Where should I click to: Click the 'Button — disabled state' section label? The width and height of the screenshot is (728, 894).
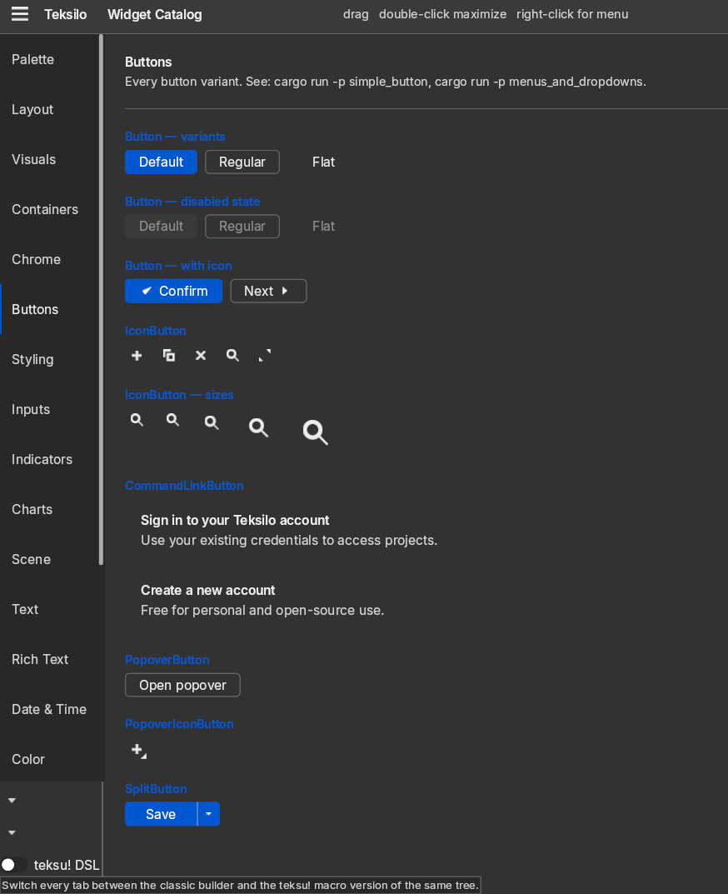tap(192, 202)
